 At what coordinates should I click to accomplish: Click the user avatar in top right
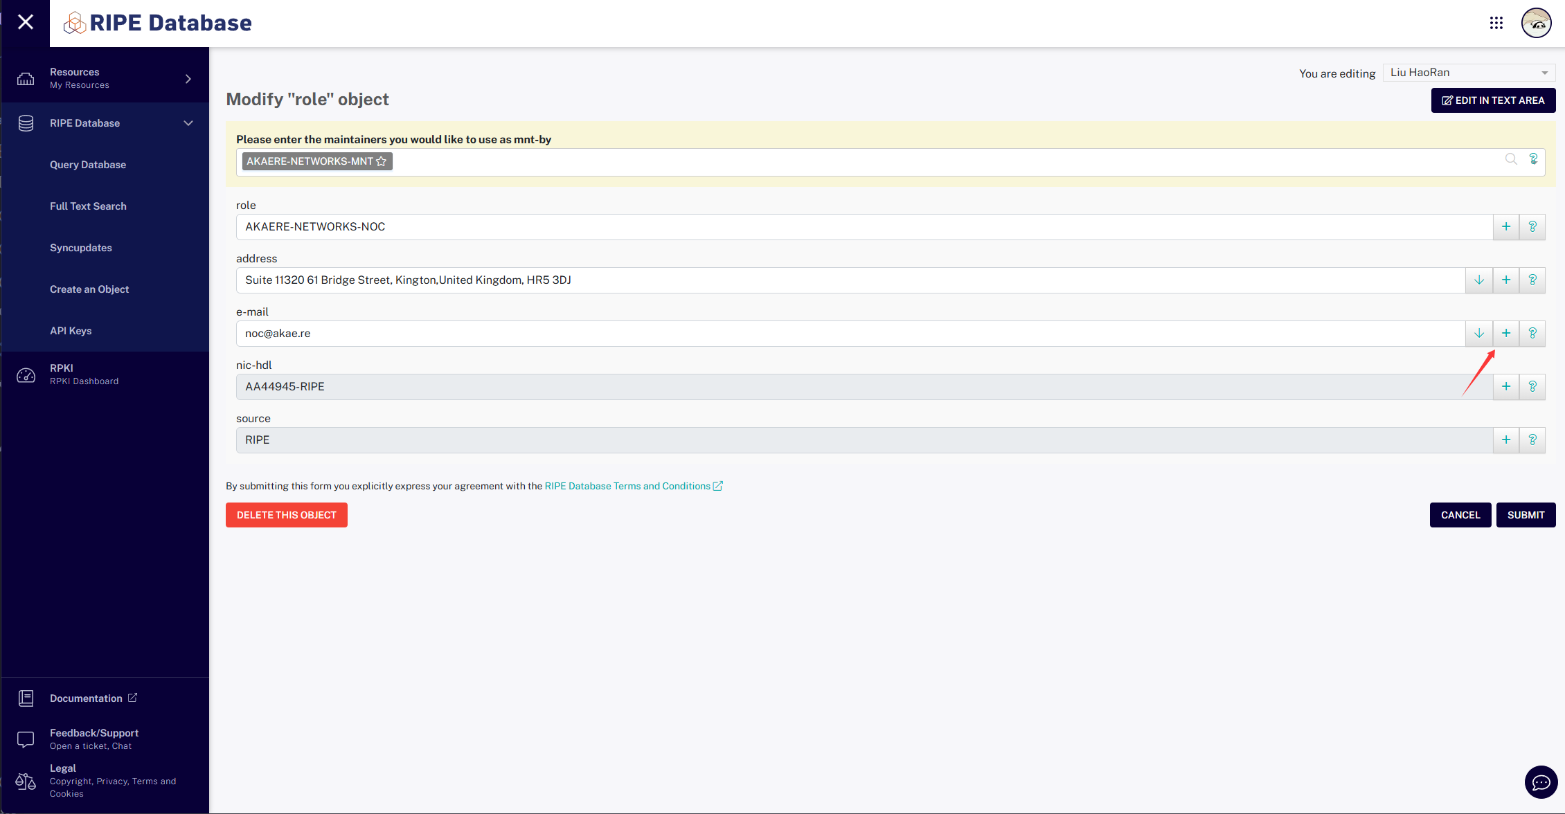pos(1535,24)
